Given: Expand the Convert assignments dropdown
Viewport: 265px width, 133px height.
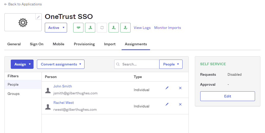Looking at the screenshot, I should 61,64.
